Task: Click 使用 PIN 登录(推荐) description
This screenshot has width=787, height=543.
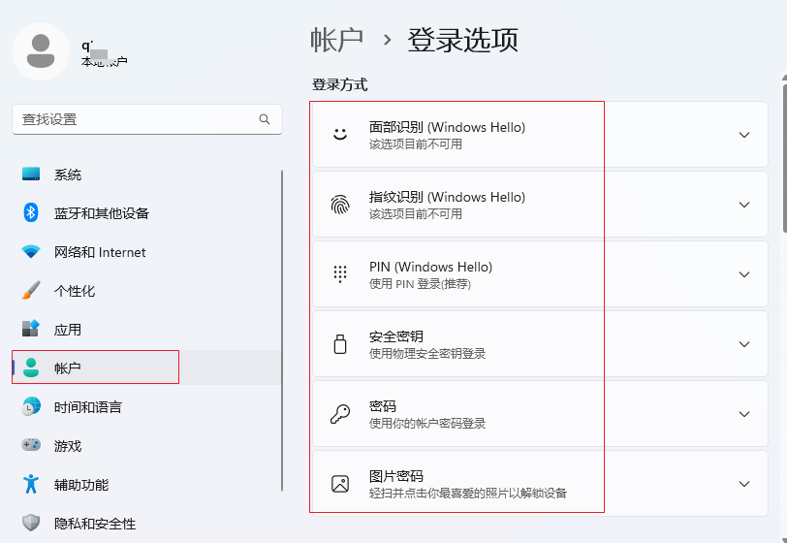Action: coord(420,284)
